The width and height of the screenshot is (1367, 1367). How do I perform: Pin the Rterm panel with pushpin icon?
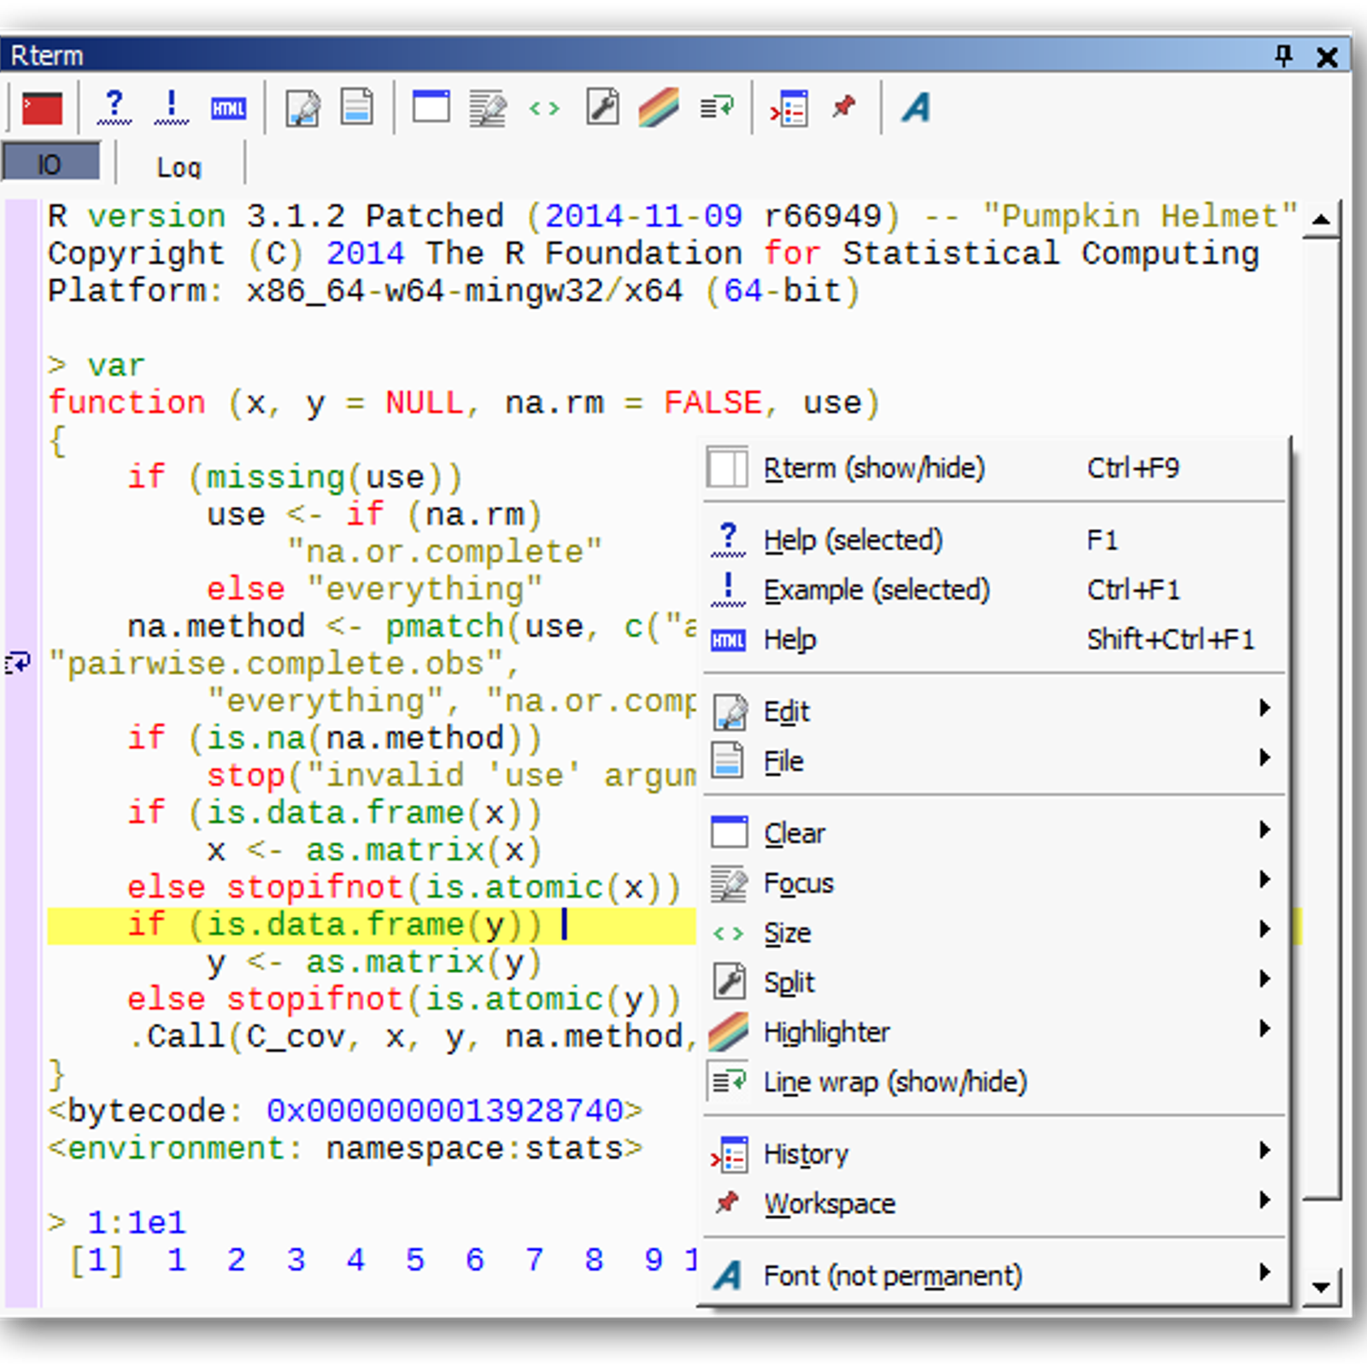click(1283, 56)
